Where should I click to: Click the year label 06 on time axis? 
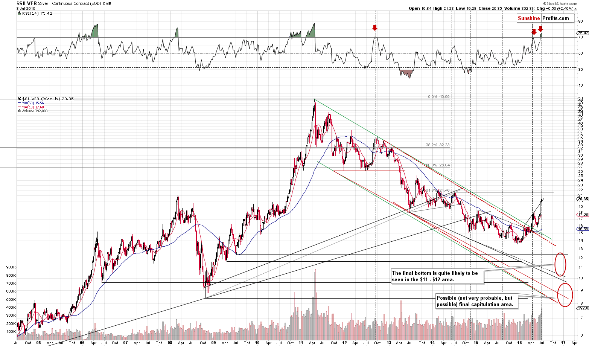click(x=82, y=343)
